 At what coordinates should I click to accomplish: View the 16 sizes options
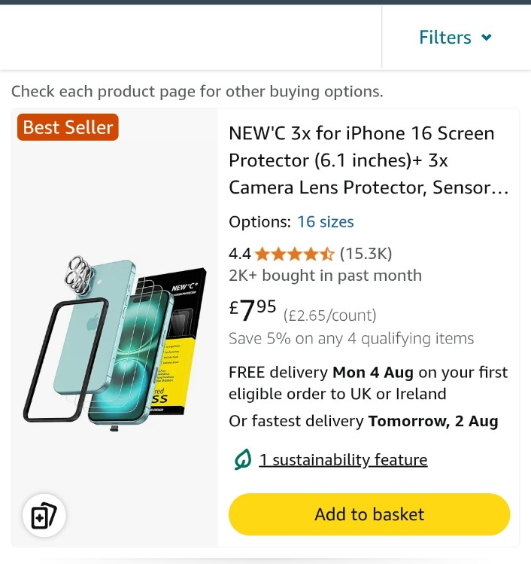tap(325, 221)
